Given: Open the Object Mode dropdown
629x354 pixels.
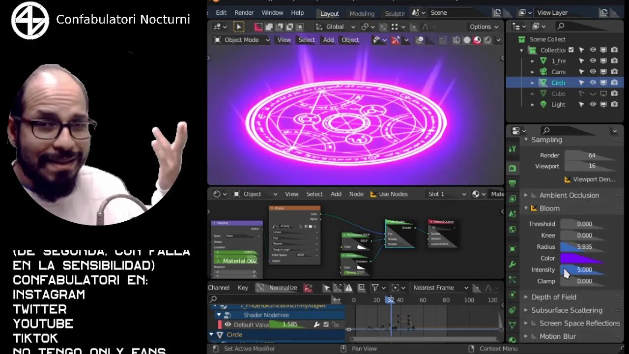Looking at the screenshot, I should pos(242,40).
